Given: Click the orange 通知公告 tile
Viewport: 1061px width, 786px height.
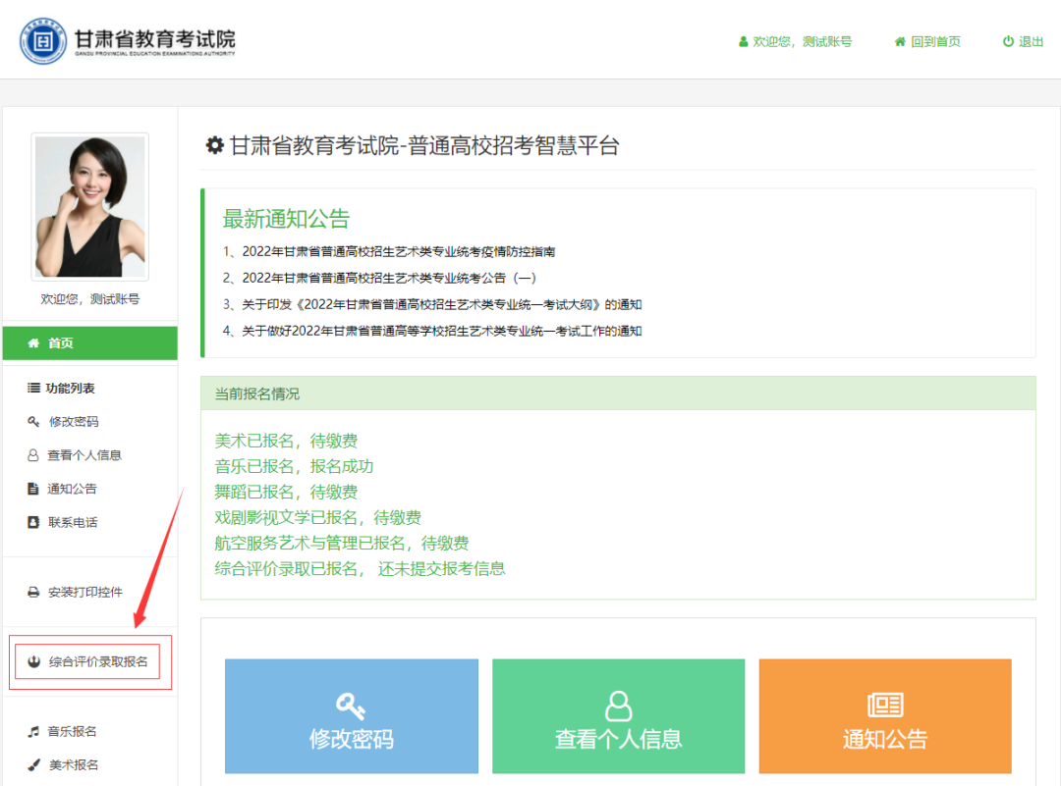Looking at the screenshot, I should point(884,716).
